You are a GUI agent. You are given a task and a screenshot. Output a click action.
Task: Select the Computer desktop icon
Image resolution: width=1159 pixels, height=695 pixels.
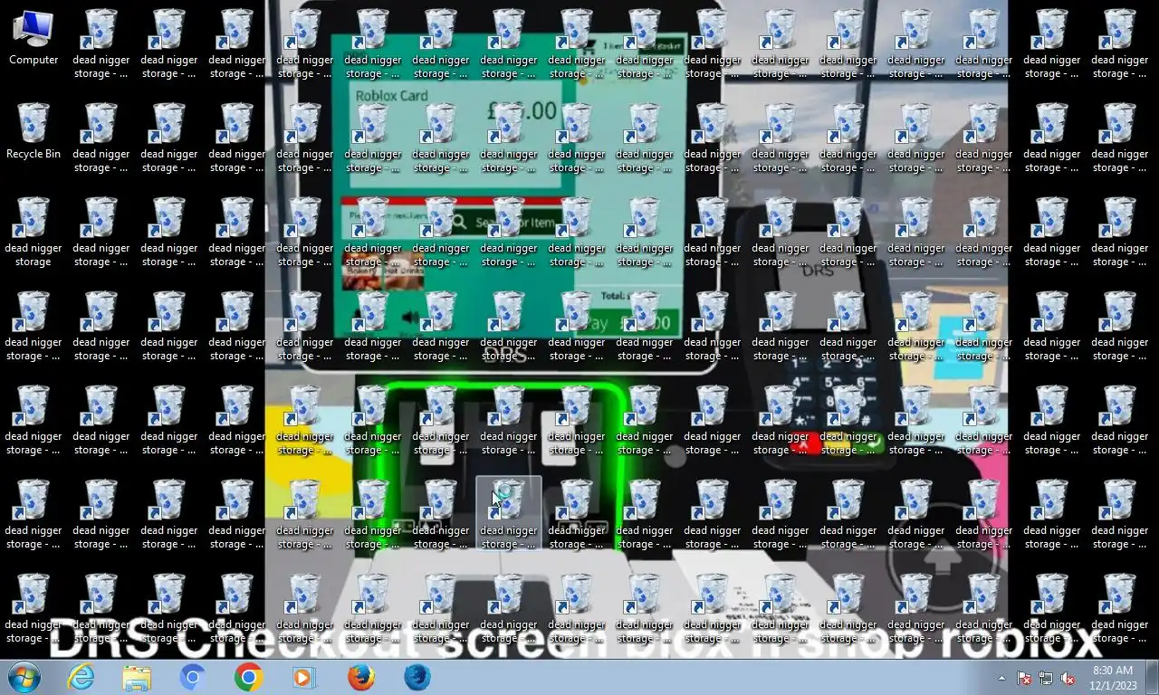pos(34,37)
